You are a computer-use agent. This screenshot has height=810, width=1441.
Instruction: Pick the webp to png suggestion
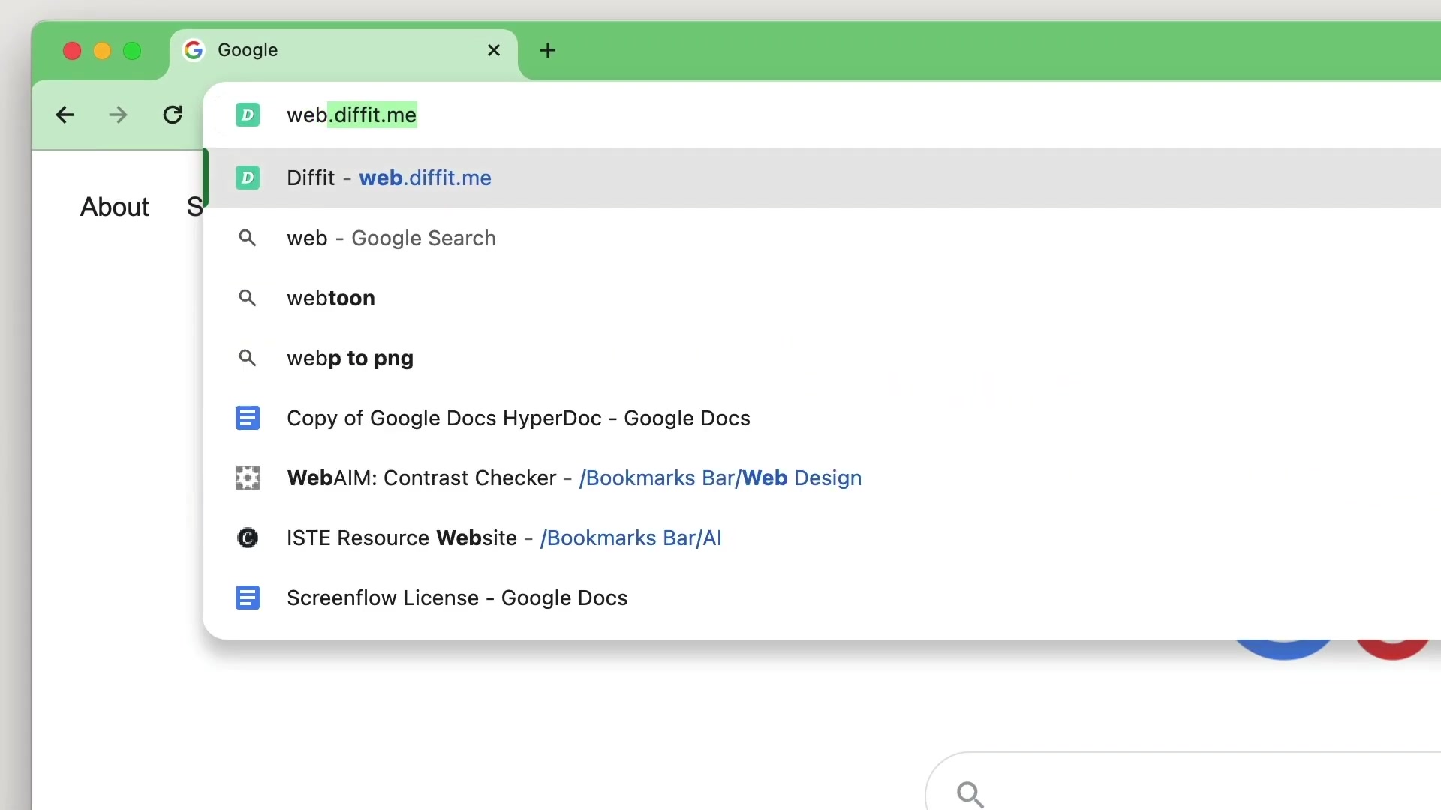tap(822, 358)
